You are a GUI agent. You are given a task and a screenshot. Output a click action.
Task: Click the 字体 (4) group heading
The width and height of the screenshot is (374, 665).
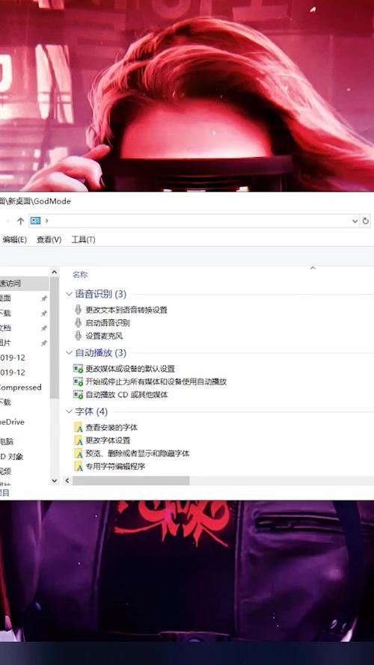click(x=91, y=411)
